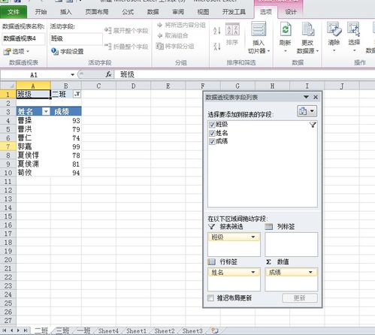Select cell containing 夏侯惇
The image size is (375, 335).
pyautogui.click(x=33, y=155)
